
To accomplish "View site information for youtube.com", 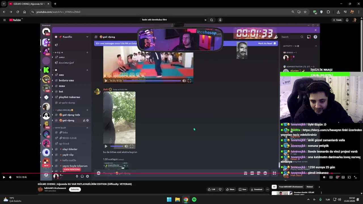I will click(x=33, y=12).
